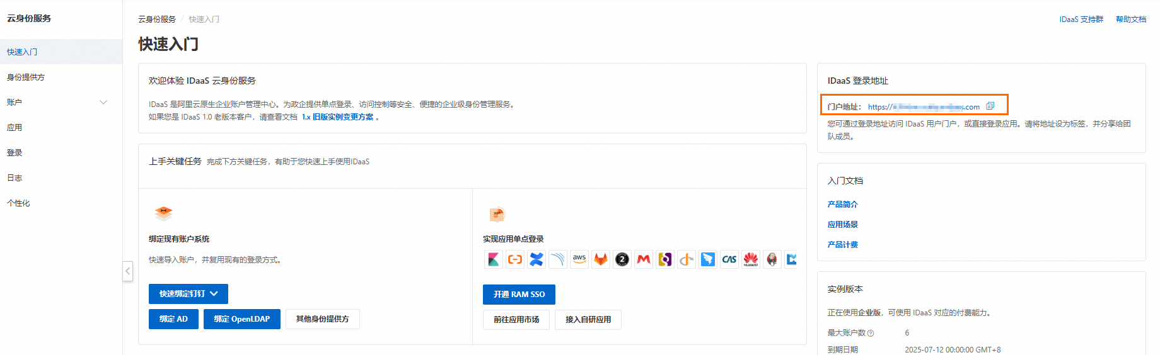The height and width of the screenshot is (355, 1160).
Task: Click the AWS app icon
Action: pyautogui.click(x=579, y=259)
